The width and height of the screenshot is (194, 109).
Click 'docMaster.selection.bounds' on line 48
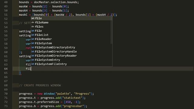tap(56, 2)
